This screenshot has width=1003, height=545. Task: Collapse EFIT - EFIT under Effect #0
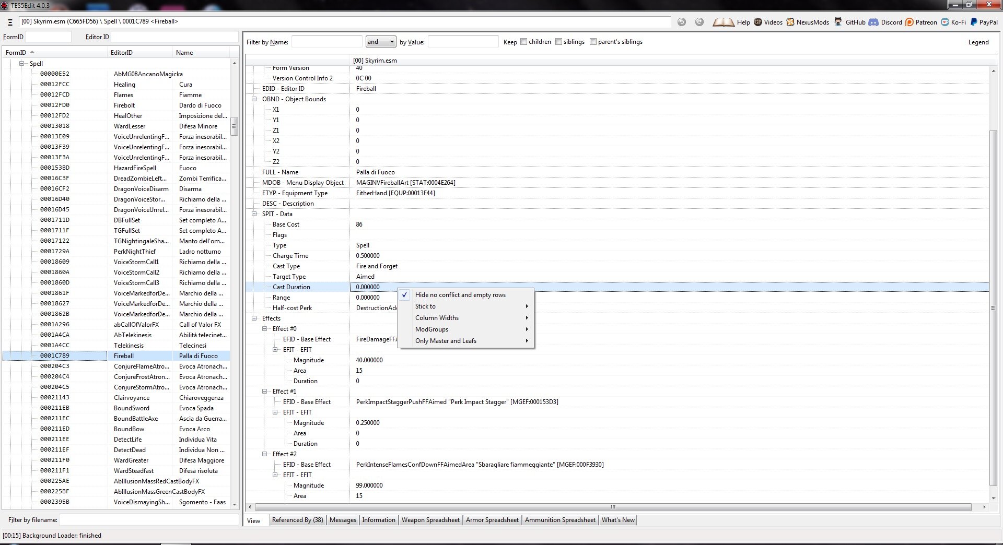pos(275,350)
